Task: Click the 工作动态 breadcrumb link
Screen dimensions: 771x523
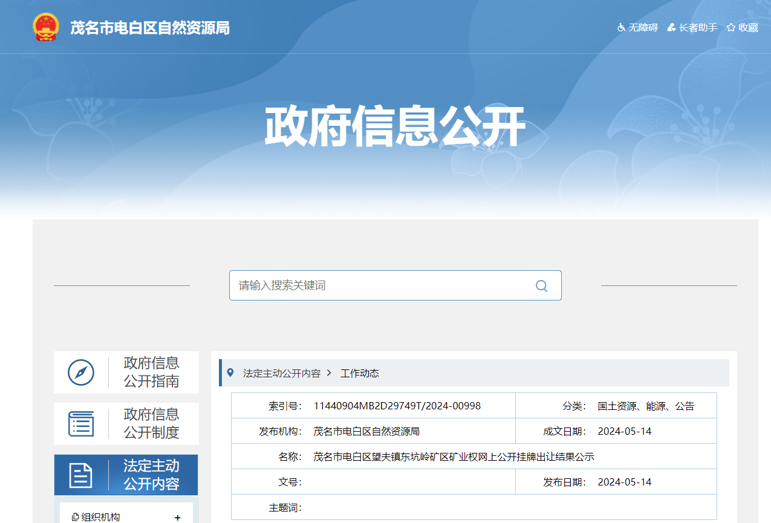Action: (360, 373)
